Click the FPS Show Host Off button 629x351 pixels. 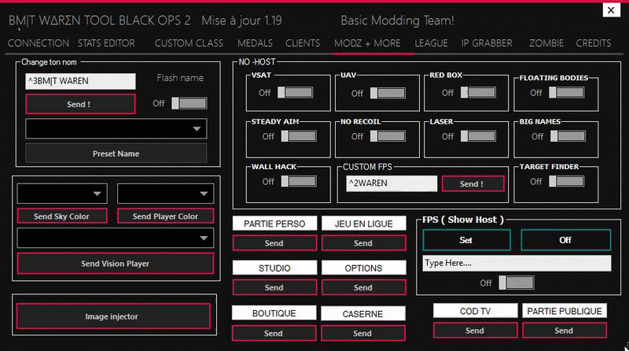tap(565, 240)
